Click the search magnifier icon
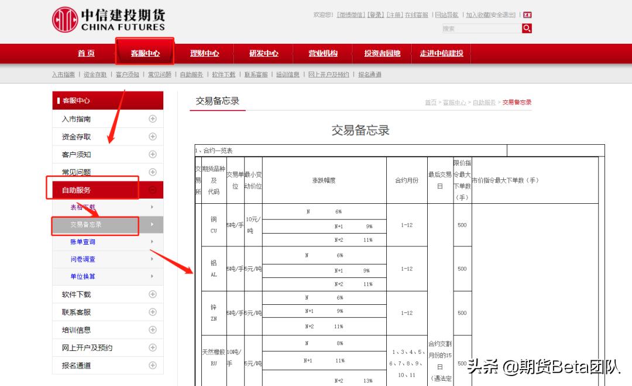This screenshot has width=632, height=386. [x=526, y=27]
